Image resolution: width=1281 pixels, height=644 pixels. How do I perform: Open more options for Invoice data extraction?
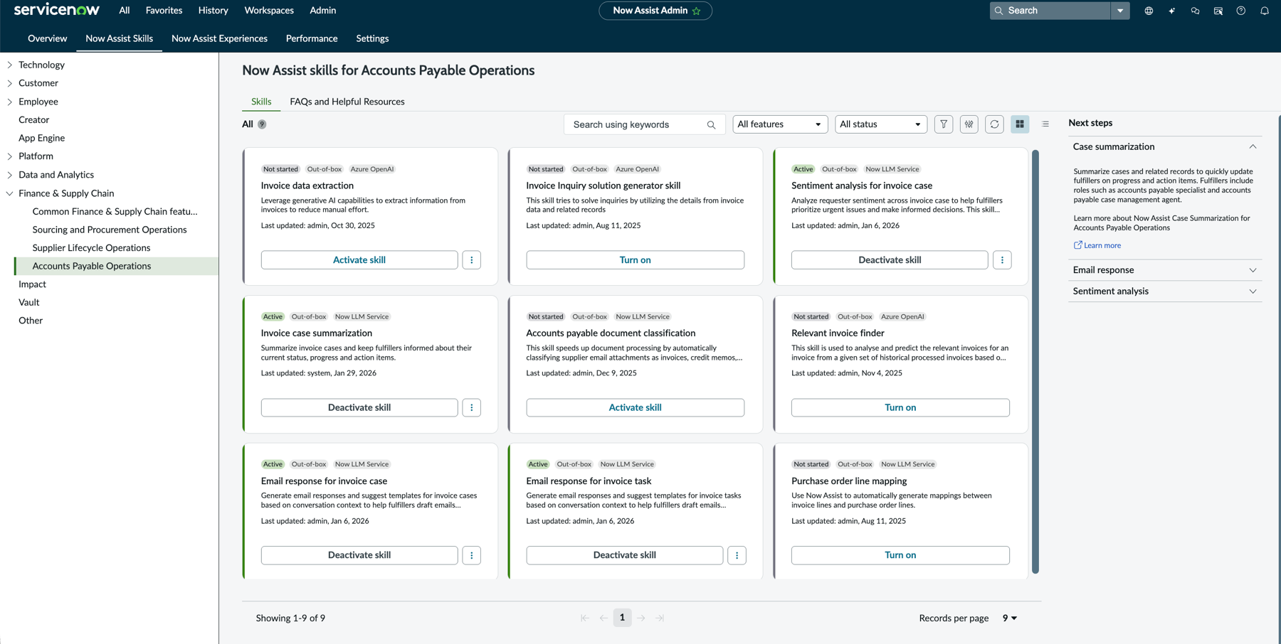point(472,260)
